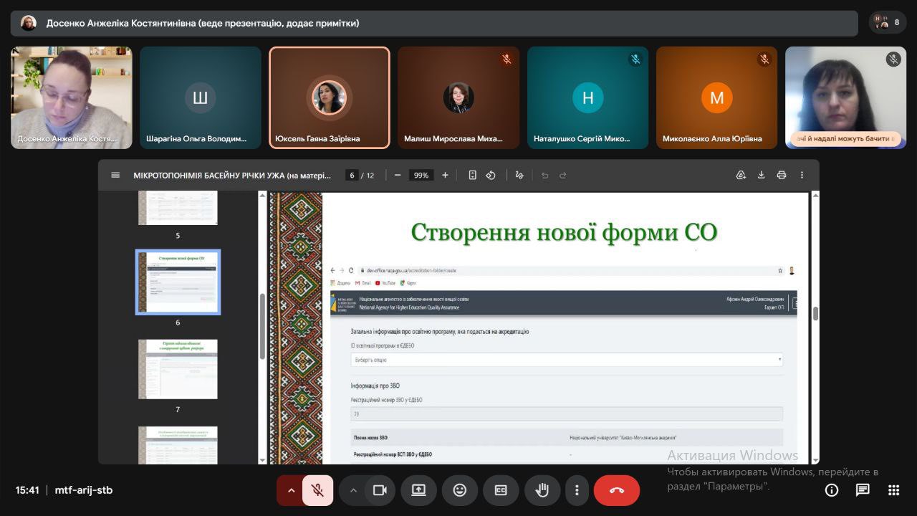The image size is (917, 516).
Task: Raise hand in the meeting
Action: click(542, 490)
